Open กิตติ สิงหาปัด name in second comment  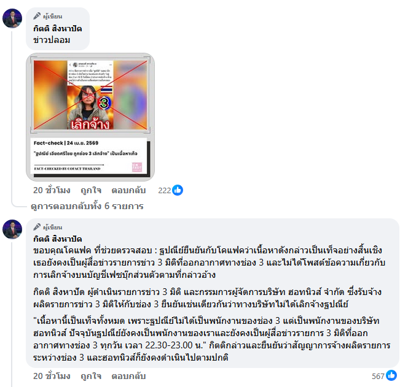pyautogui.click(x=58, y=239)
